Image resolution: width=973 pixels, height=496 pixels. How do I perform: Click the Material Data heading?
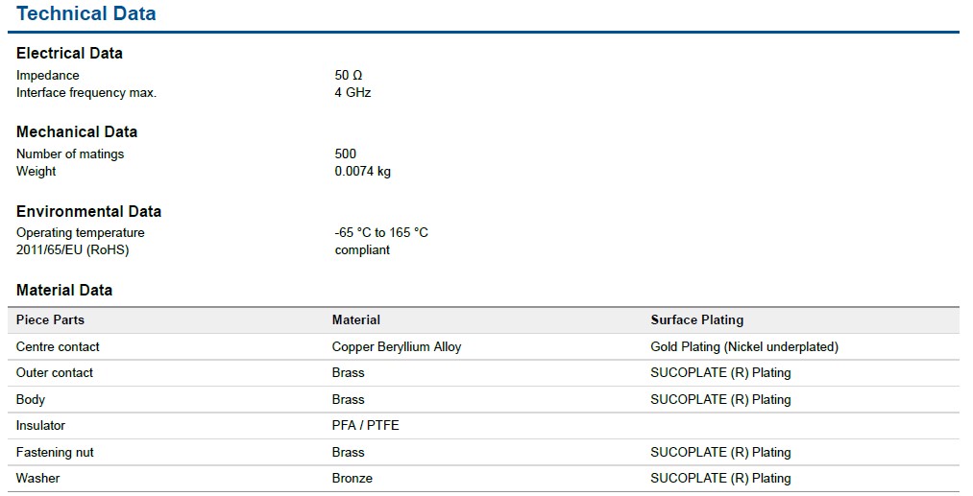(x=64, y=290)
